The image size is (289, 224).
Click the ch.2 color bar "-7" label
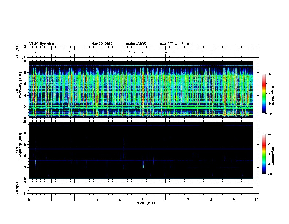269,144
